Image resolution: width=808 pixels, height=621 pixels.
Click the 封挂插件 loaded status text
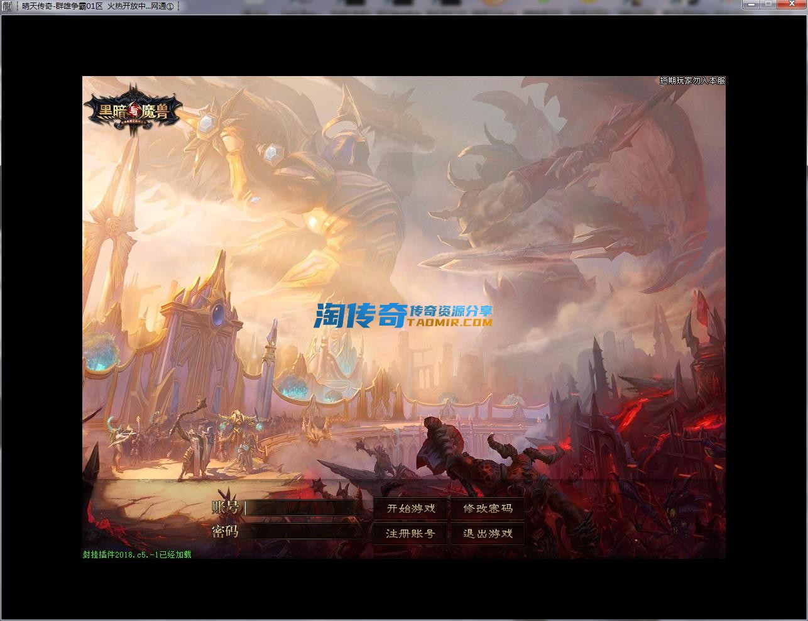(137, 554)
